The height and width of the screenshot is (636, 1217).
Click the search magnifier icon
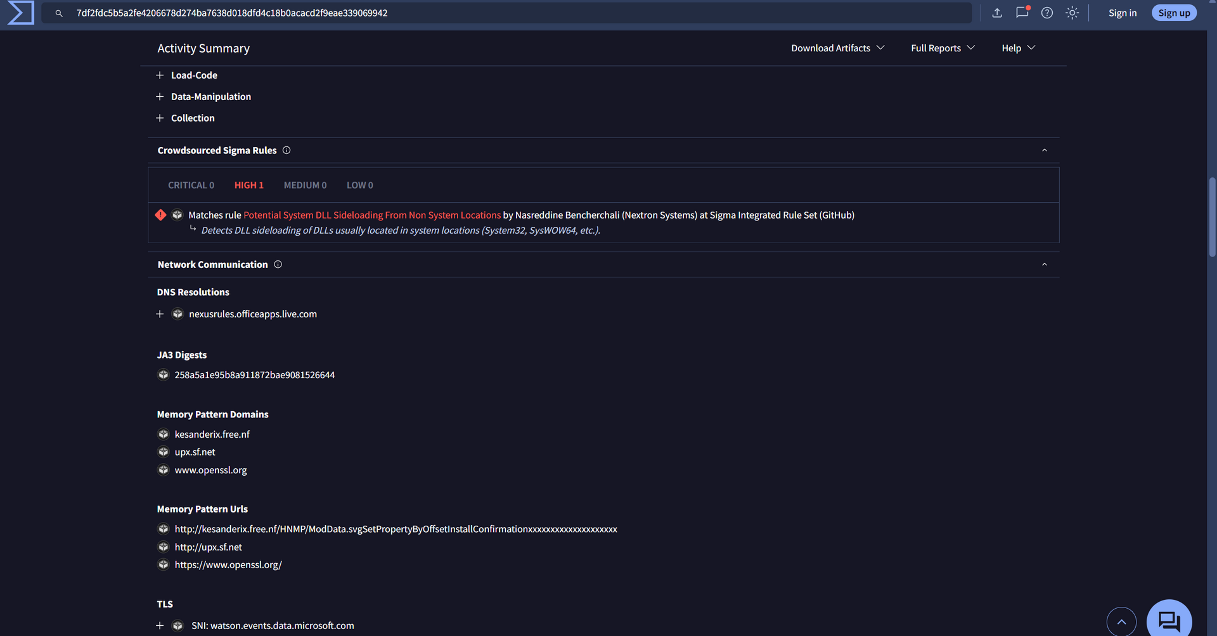pos(59,13)
